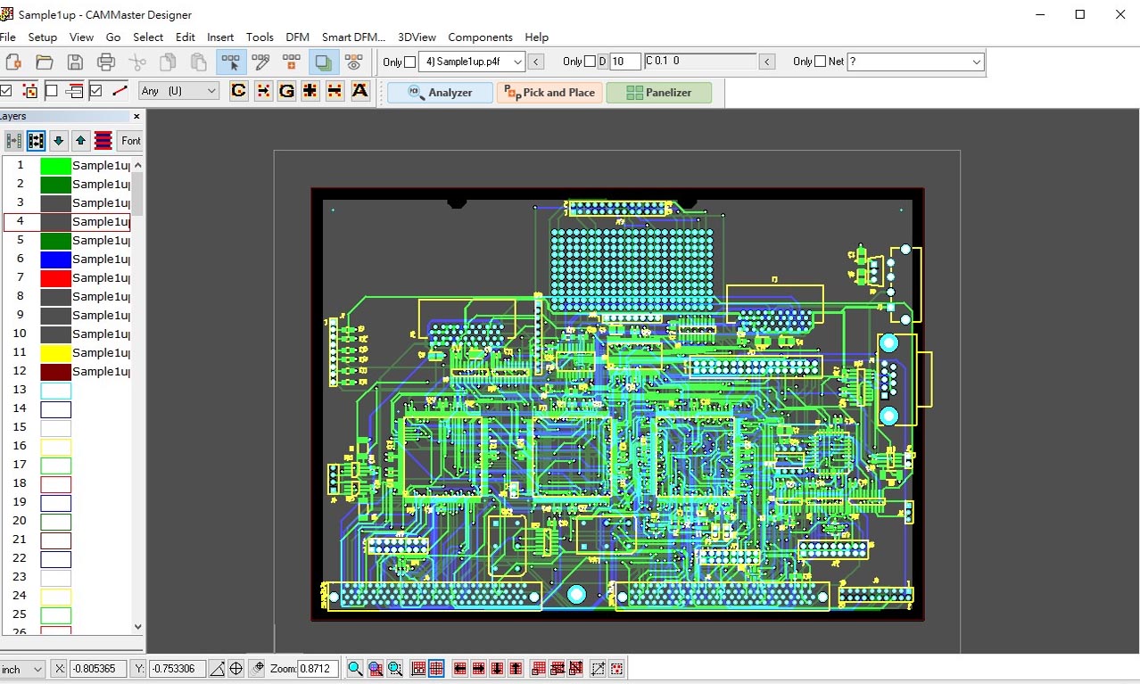Click the Print icon in toolbar
1140x684 pixels.
click(106, 62)
